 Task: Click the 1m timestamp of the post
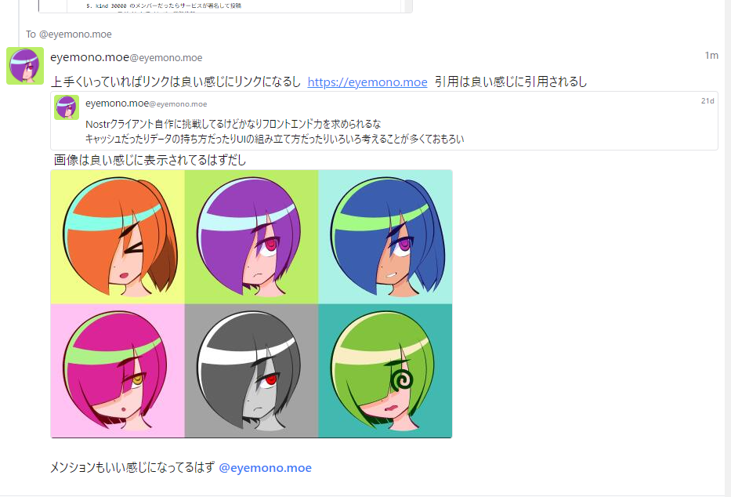(711, 56)
